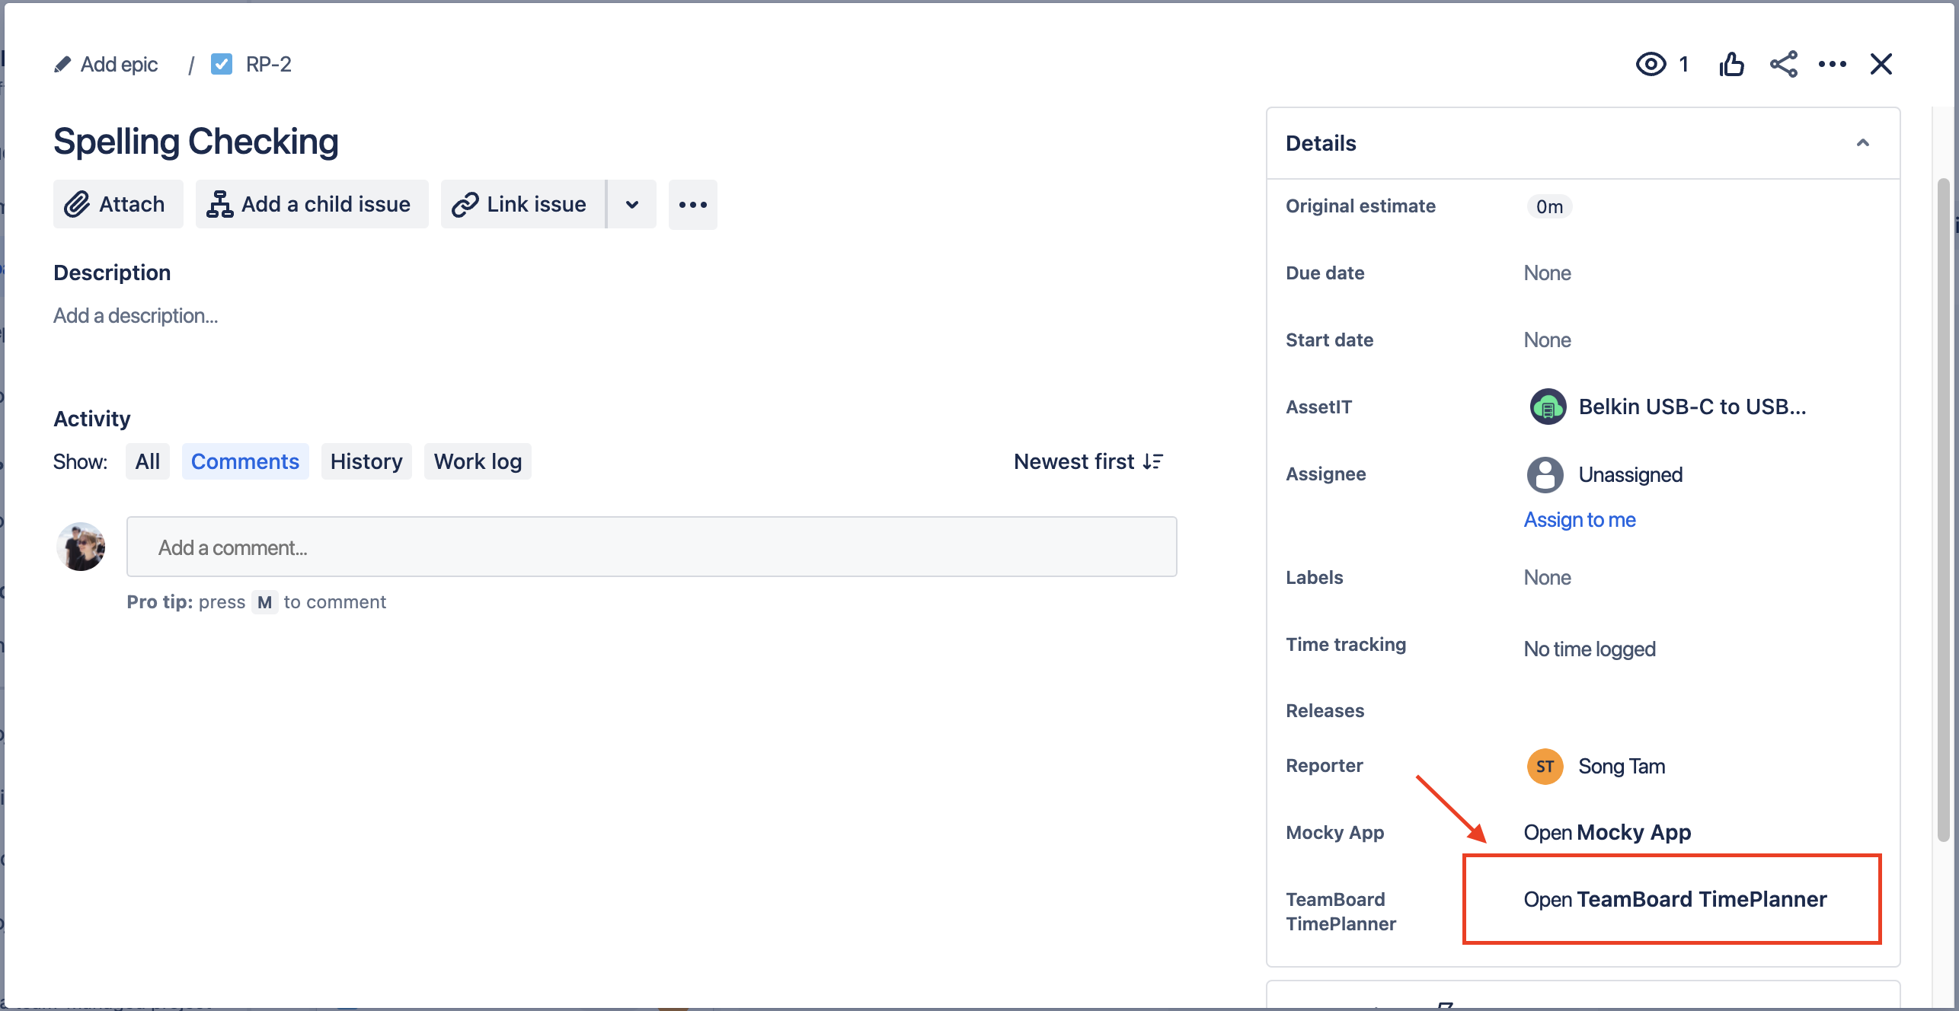The height and width of the screenshot is (1011, 1959).
Task: Click the thumbs up vote icon
Action: point(1731,64)
